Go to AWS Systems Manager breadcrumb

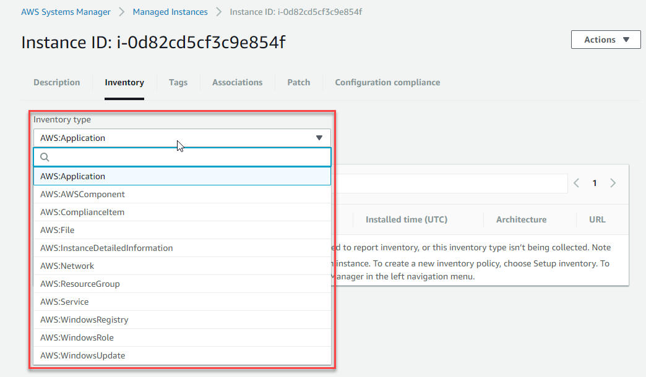(x=66, y=12)
